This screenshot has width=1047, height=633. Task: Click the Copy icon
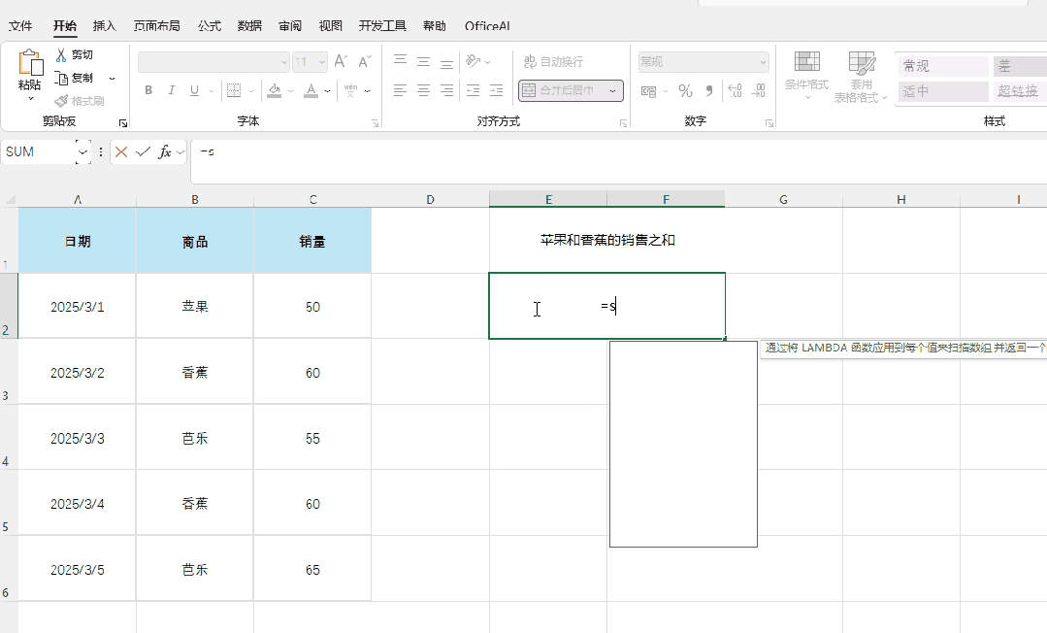point(61,79)
